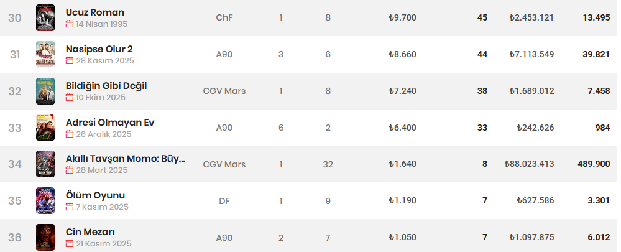Open the Cin Mezarı title link

(90, 232)
